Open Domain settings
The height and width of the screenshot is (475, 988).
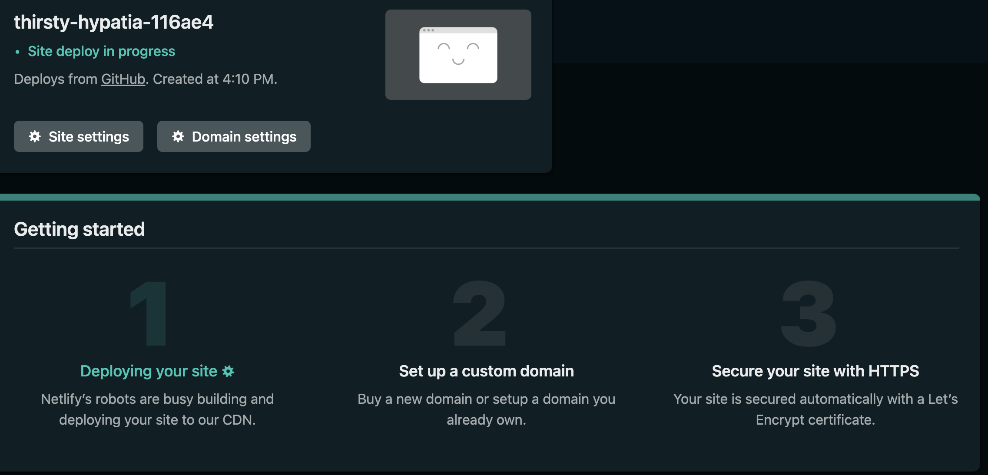[x=234, y=136]
